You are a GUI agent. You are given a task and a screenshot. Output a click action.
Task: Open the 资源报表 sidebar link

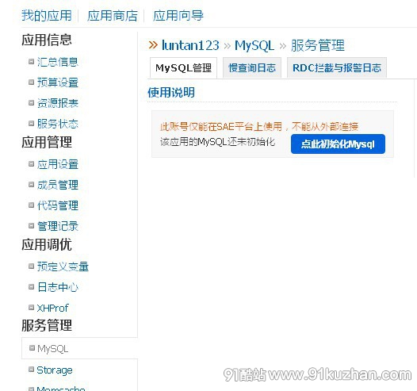pos(58,103)
